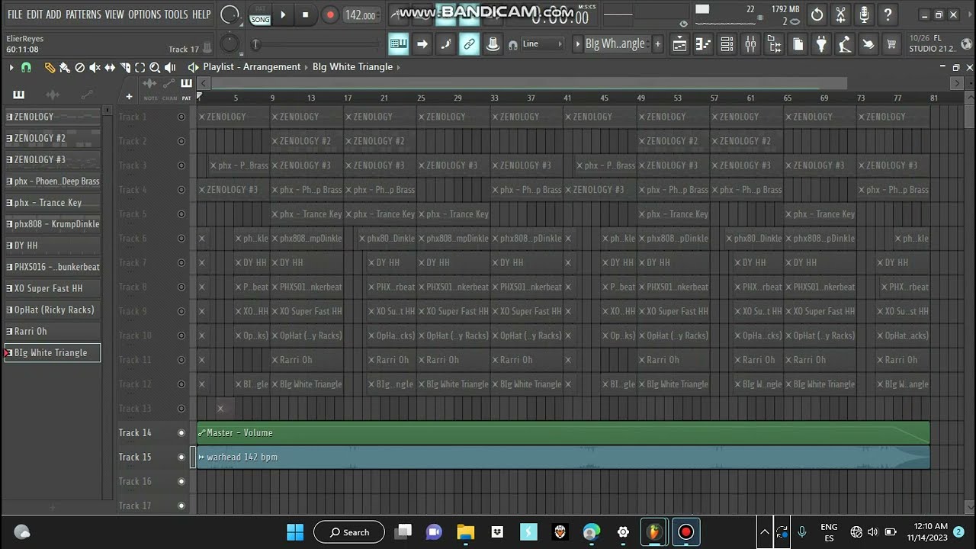The width and height of the screenshot is (976, 549).
Task: Mute Track 3 using its dot
Action: (181, 165)
